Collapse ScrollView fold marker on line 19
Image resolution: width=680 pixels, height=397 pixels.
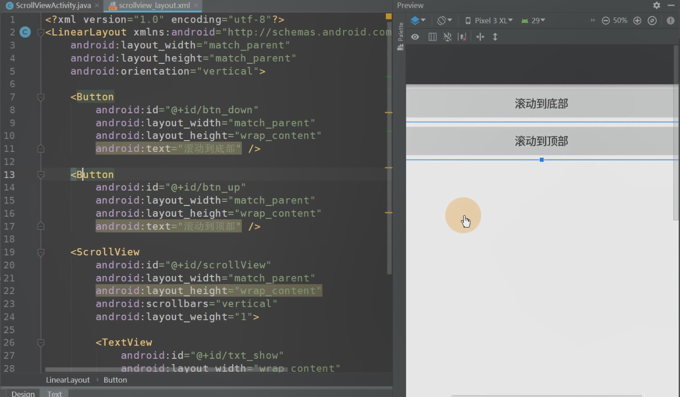click(41, 252)
